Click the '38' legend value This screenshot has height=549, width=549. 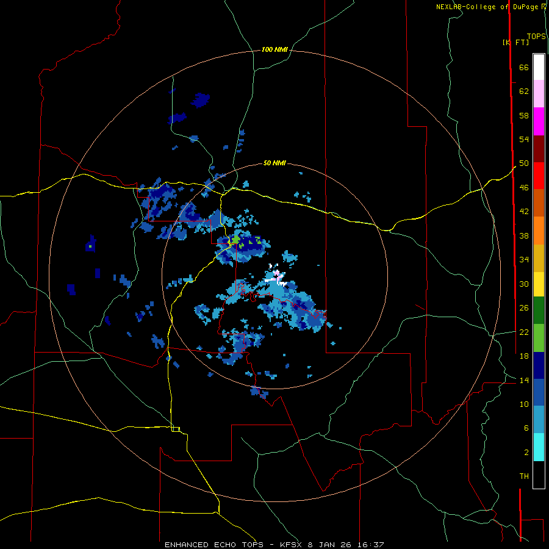[524, 235]
